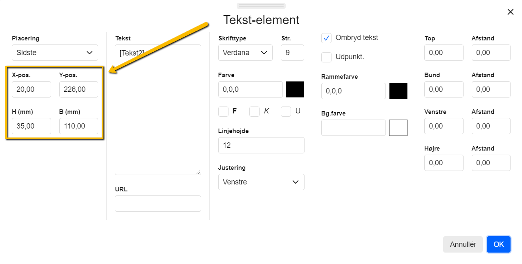Click the Linjehøjde field showing 12
Image resolution: width=522 pixels, height=264 pixels.
(x=261, y=145)
